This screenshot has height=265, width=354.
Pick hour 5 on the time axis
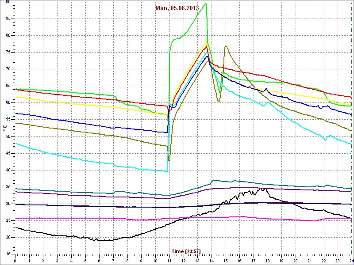pos(85,261)
